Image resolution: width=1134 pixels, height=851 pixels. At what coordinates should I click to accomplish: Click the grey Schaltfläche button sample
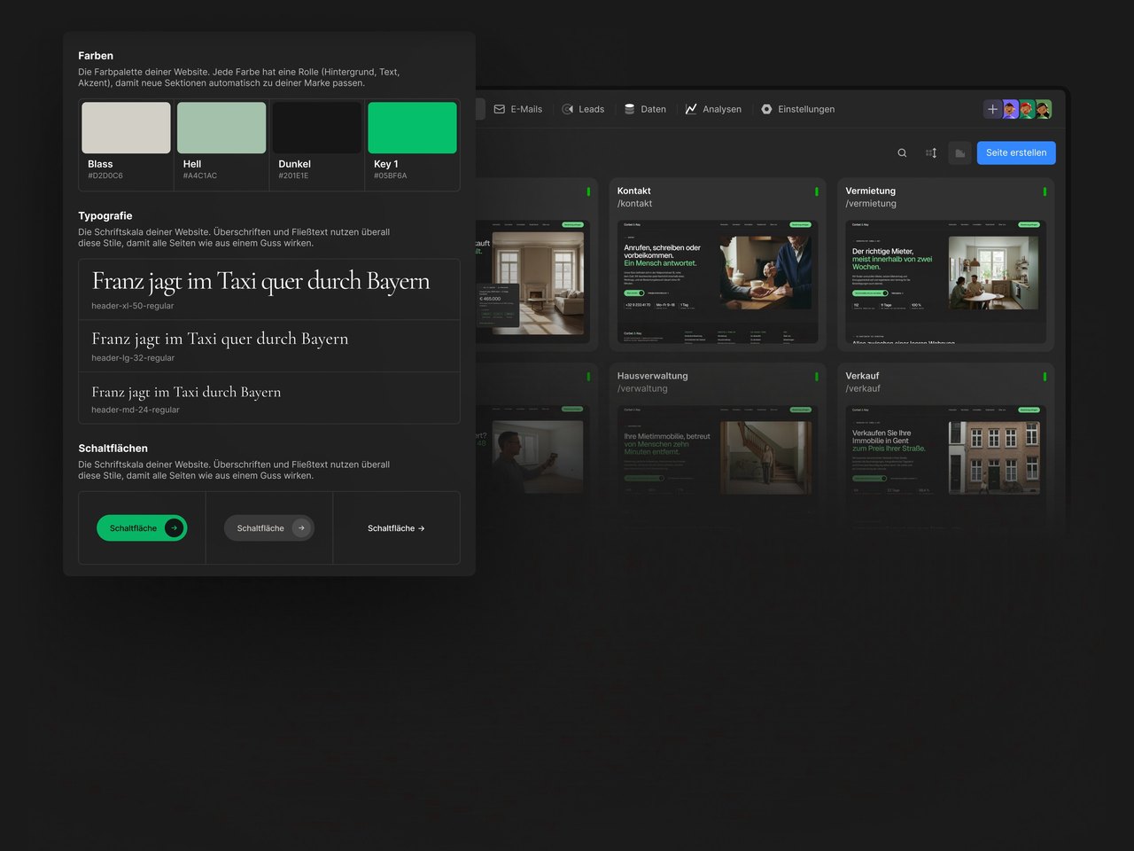[x=269, y=528]
